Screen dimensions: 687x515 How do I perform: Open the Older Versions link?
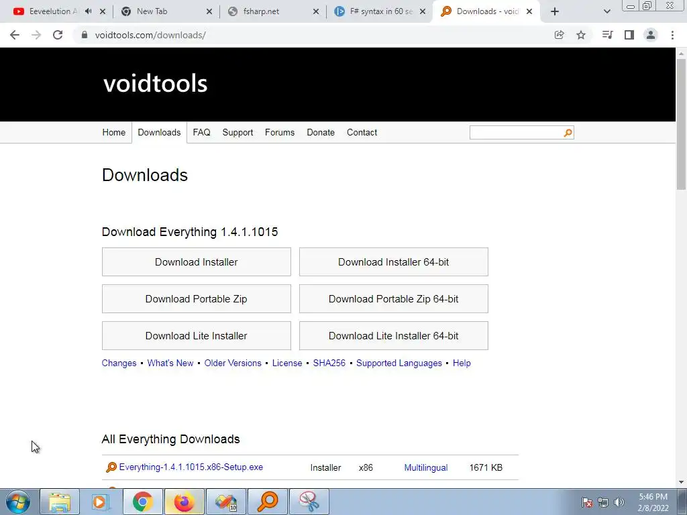(233, 363)
